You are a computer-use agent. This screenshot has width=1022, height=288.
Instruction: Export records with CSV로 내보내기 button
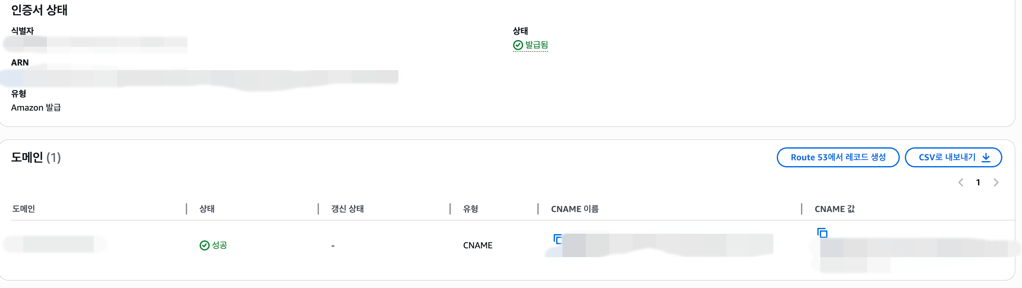[x=948, y=157]
